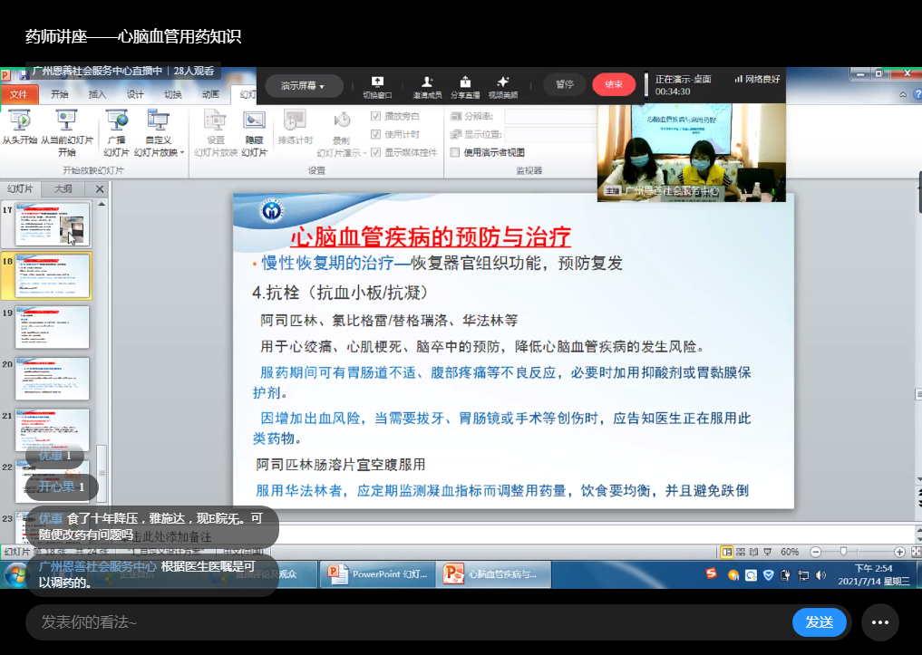
Task: Close the slide thumbnail pane
Action: (x=100, y=189)
